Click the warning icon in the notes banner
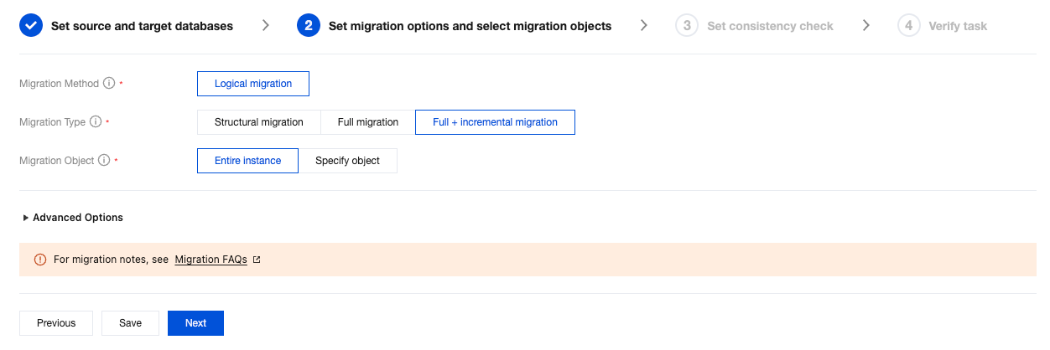The height and width of the screenshot is (350, 1050). pos(40,260)
